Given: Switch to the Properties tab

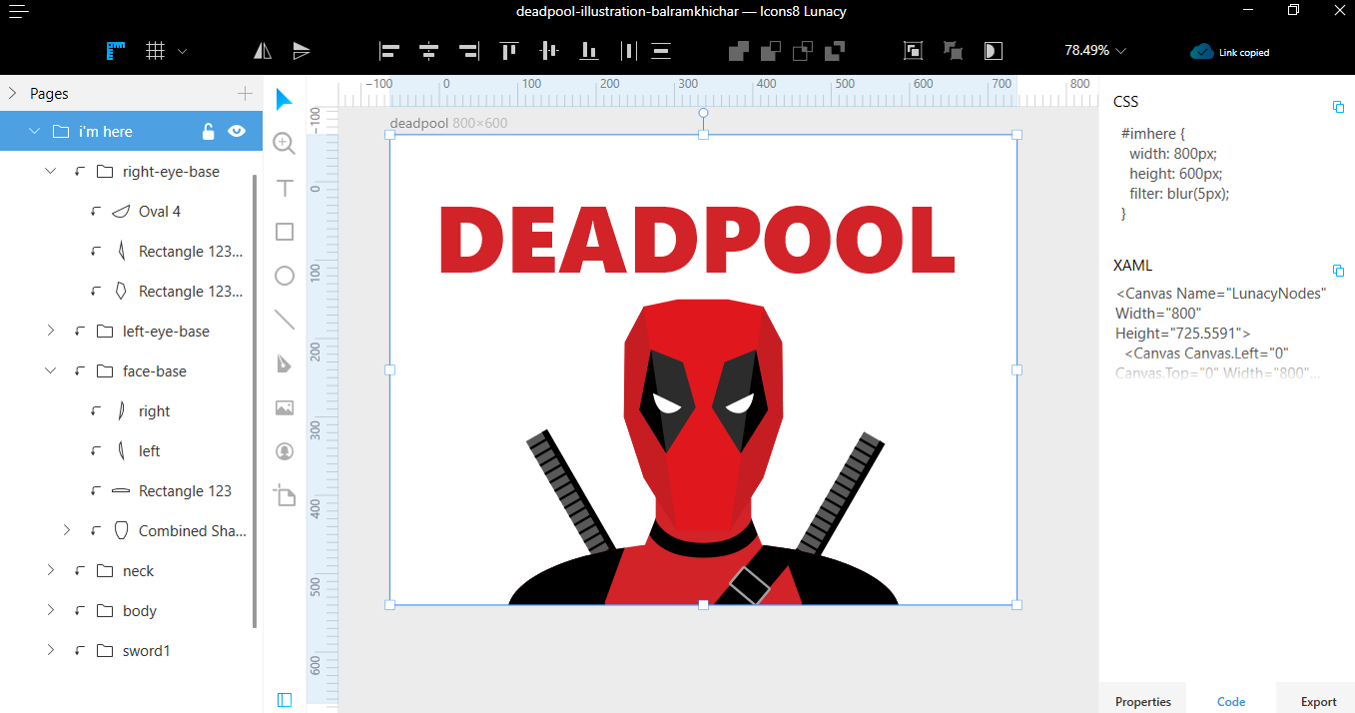Looking at the screenshot, I should (1143, 701).
